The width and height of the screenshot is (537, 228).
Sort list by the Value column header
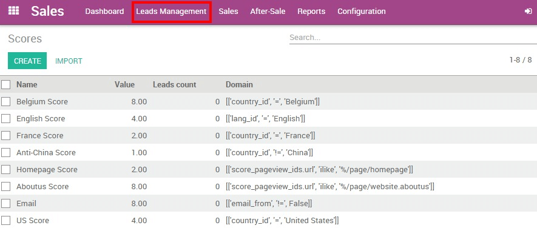point(124,84)
